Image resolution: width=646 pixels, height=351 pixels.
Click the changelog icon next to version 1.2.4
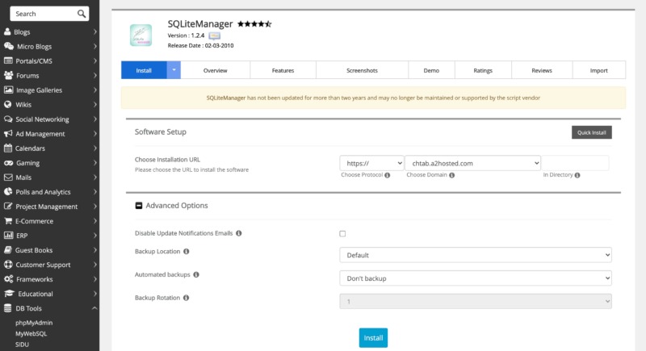click(214, 36)
